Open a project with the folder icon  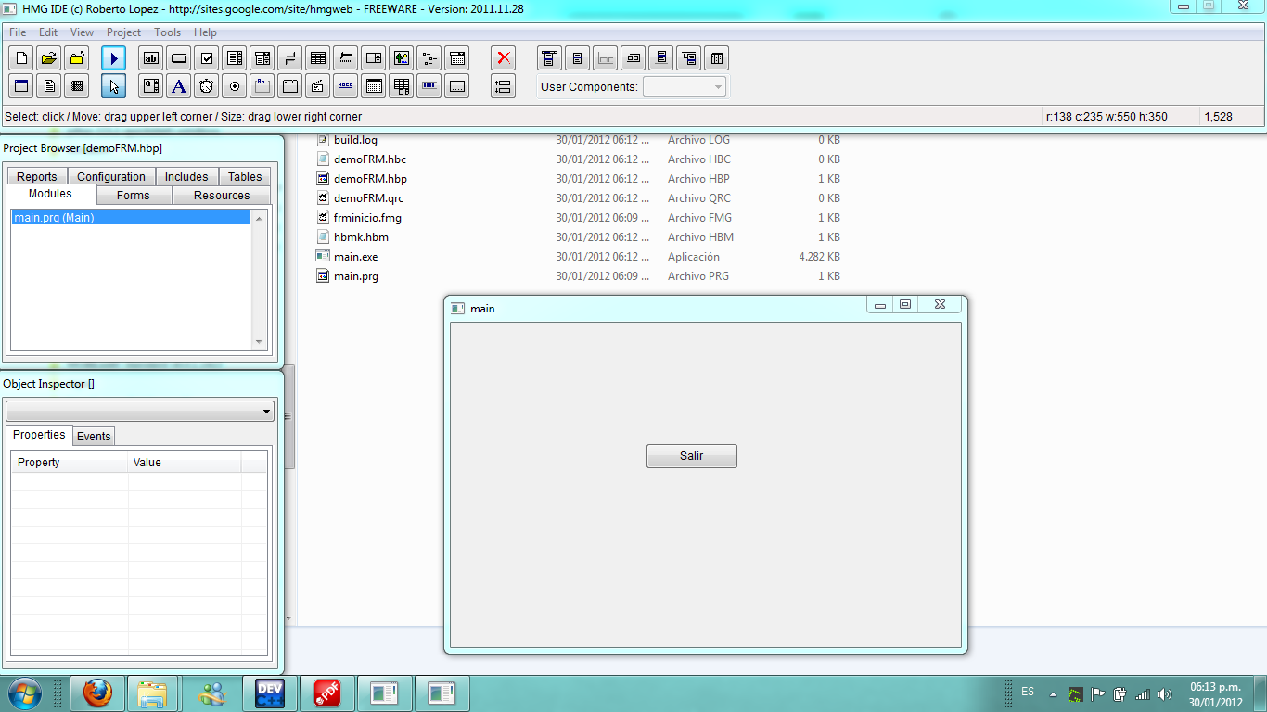coord(49,58)
